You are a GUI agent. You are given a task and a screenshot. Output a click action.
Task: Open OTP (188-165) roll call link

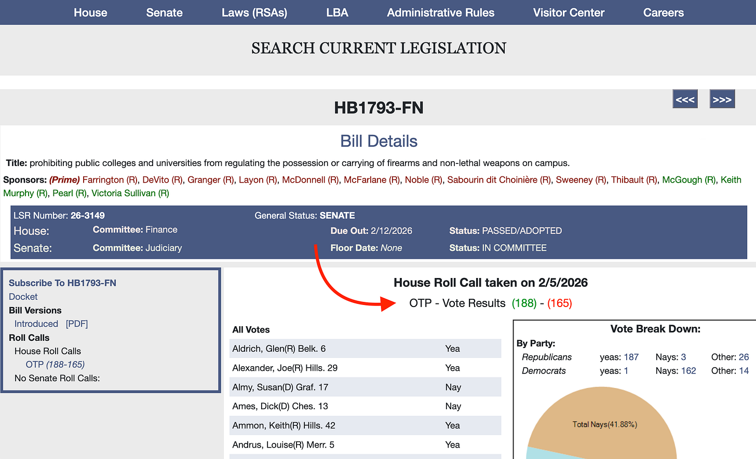(x=55, y=365)
